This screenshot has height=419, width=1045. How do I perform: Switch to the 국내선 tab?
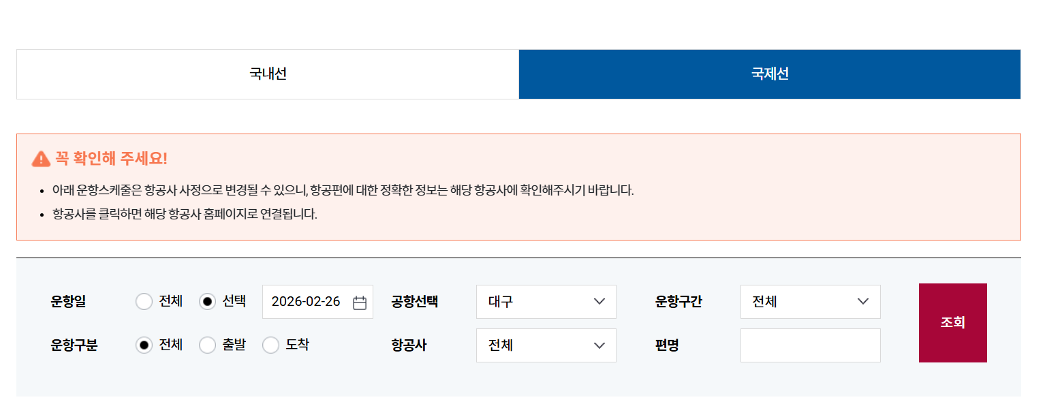click(268, 74)
